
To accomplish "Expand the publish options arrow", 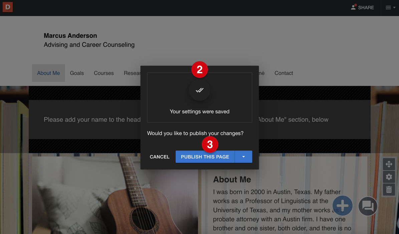I will point(243,156).
